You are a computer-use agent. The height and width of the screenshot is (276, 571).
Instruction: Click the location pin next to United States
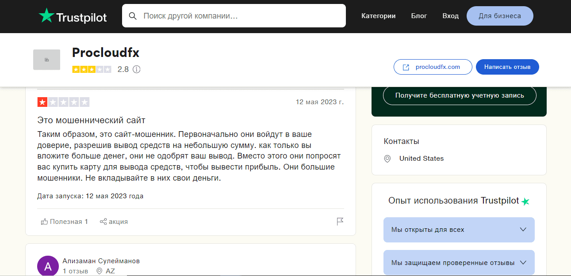(x=387, y=159)
